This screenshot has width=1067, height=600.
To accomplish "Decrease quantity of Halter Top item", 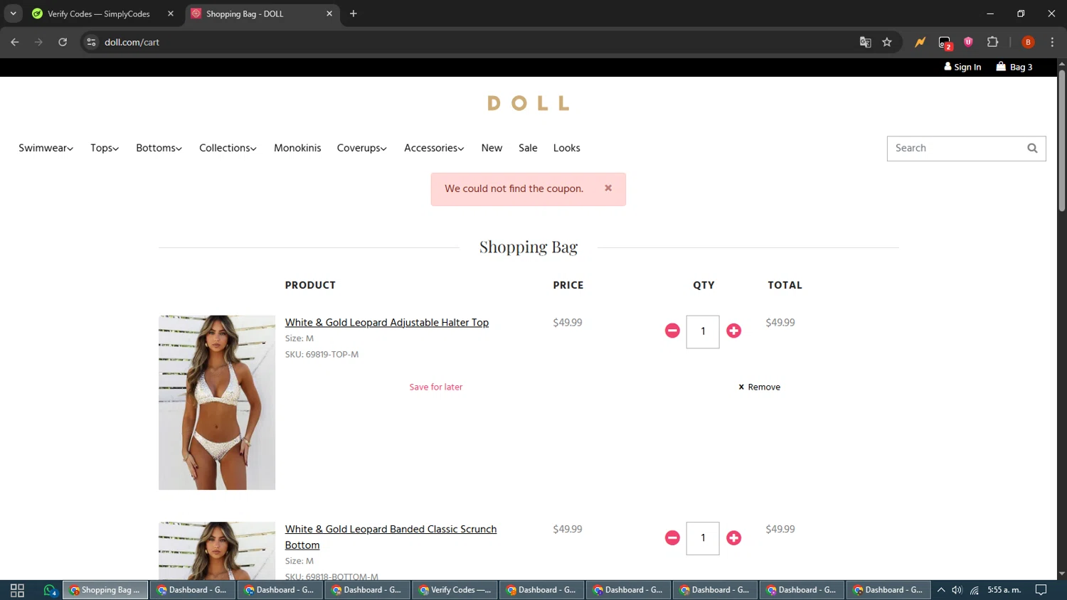I will [672, 331].
